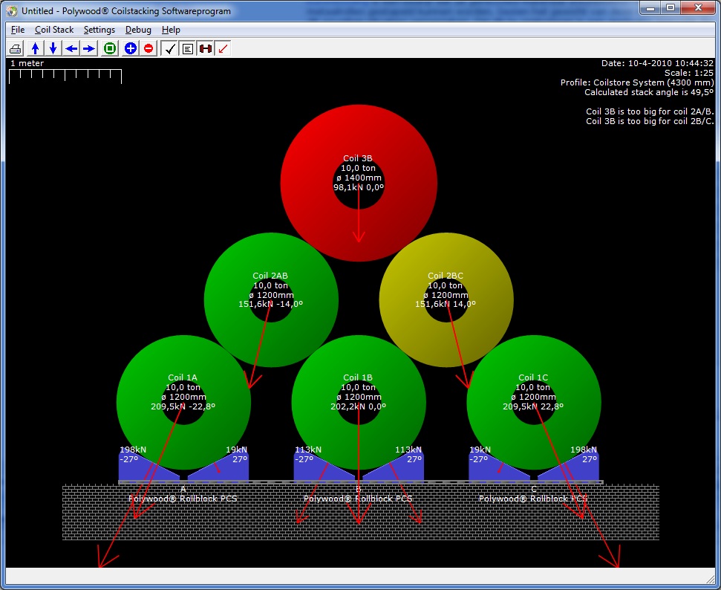Click the Polywood Rollblock PCS label under B
Image resolution: width=721 pixels, height=590 pixels.
coord(358,499)
